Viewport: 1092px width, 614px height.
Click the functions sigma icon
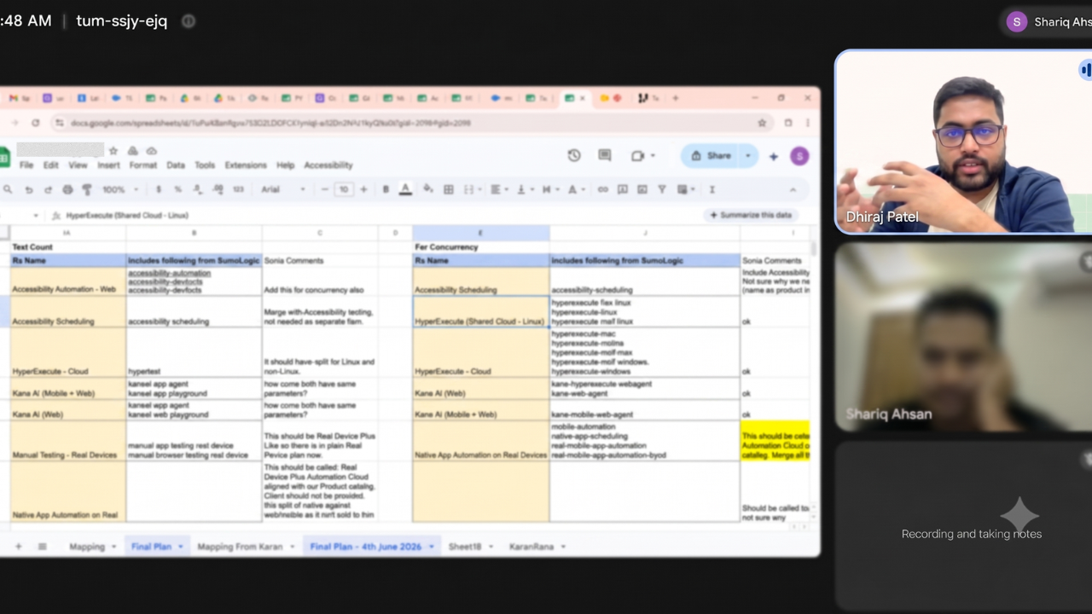712,189
